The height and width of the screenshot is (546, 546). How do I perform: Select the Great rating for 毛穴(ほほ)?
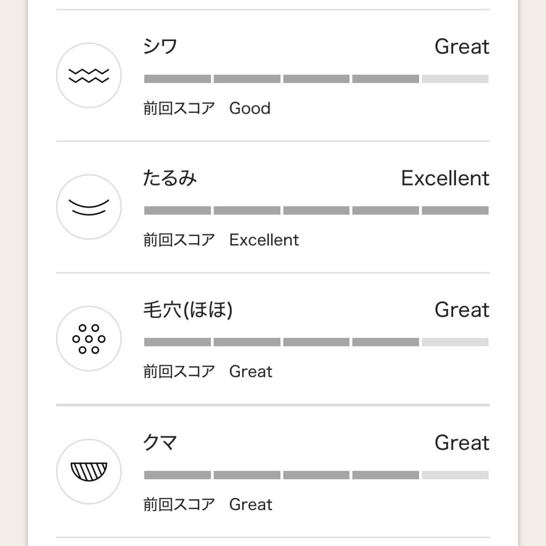(x=462, y=310)
